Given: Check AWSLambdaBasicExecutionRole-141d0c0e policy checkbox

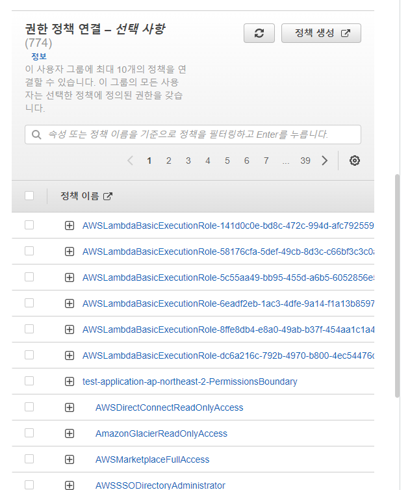Looking at the screenshot, I should coord(29,225).
